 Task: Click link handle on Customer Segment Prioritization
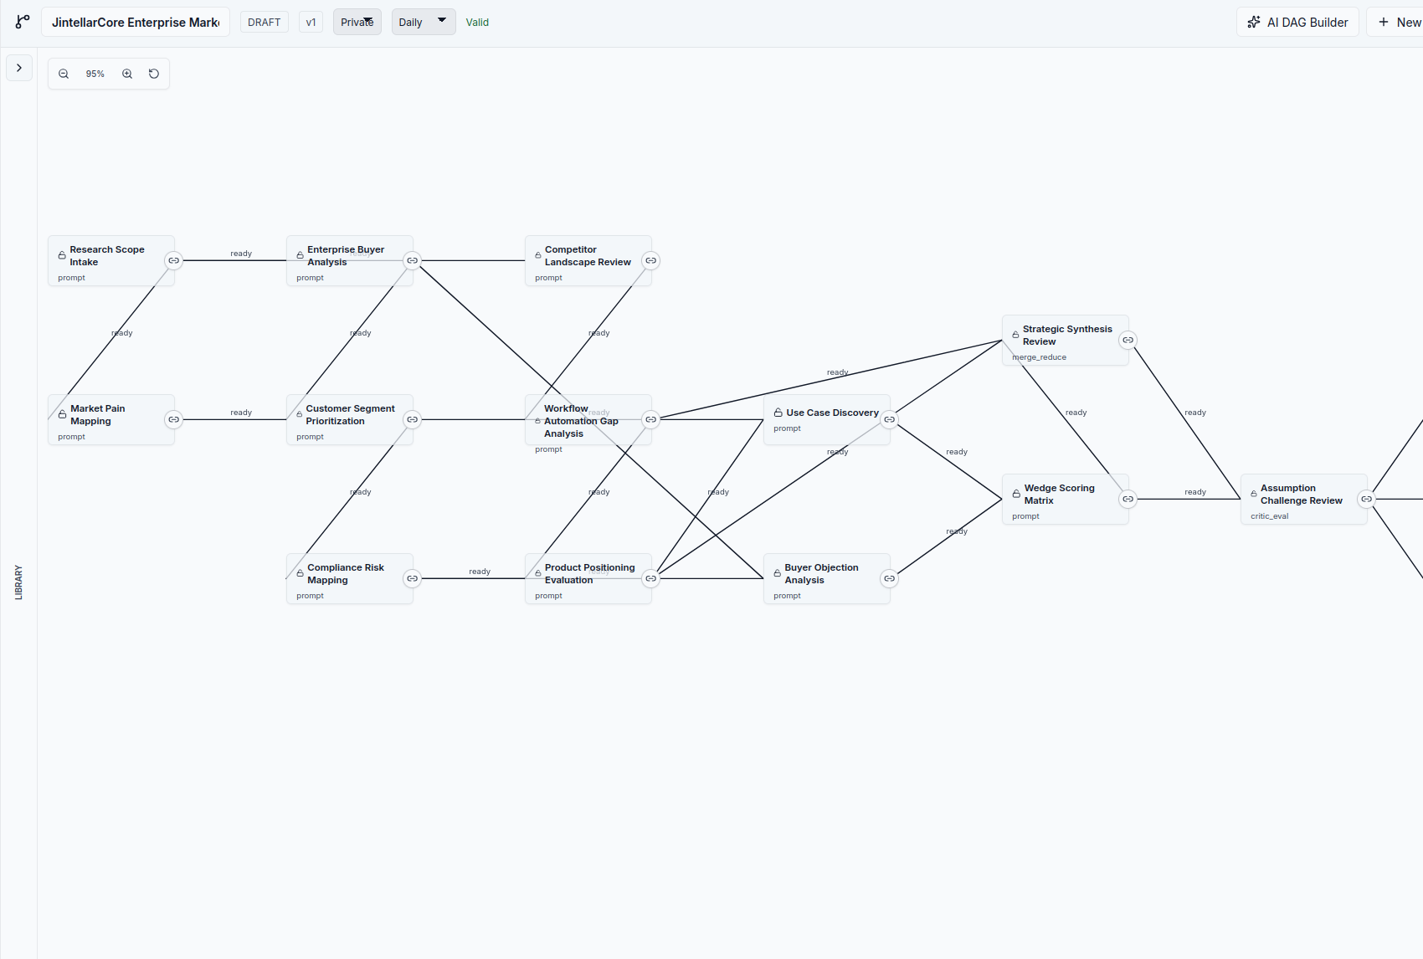413,419
